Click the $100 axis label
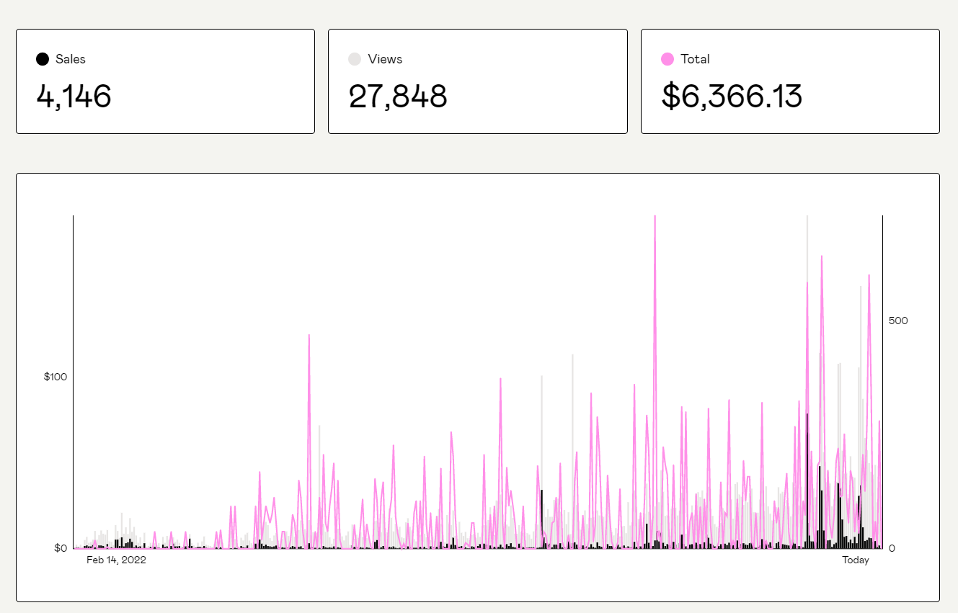Screen dimensions: 958x613 click(56, 377)
